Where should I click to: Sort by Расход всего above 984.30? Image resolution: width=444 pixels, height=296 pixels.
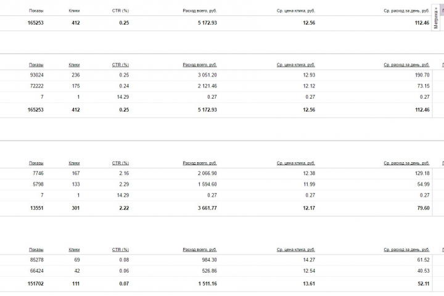click(200, 250)
